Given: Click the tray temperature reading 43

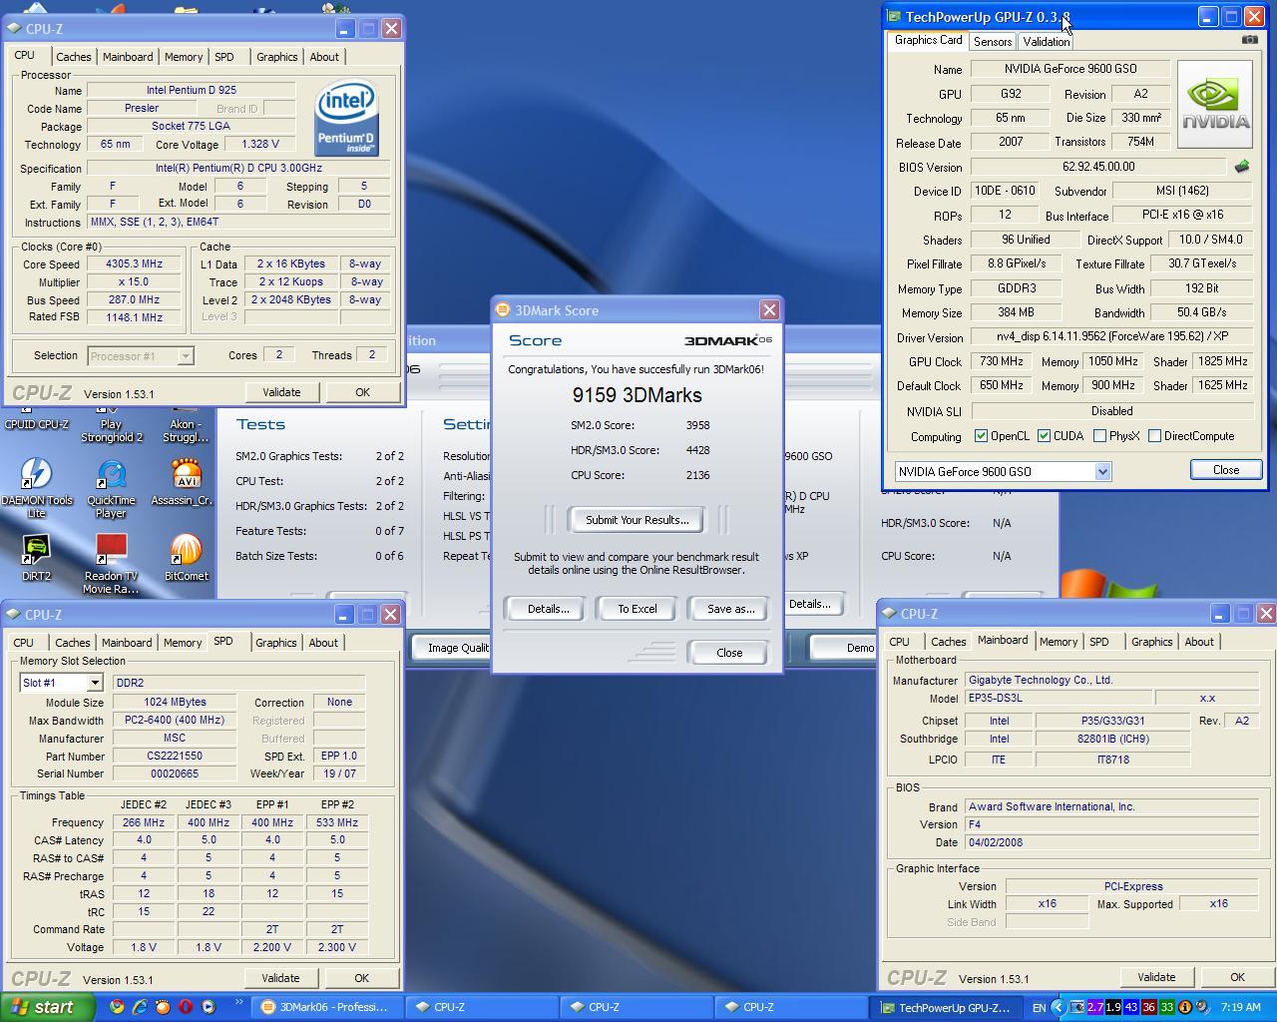Looking at the screenshot, I should click(x=1131, y=1007).
